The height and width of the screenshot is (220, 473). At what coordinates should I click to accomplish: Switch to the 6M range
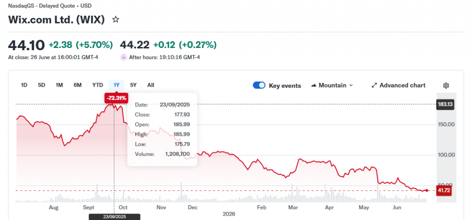(78, 85)
